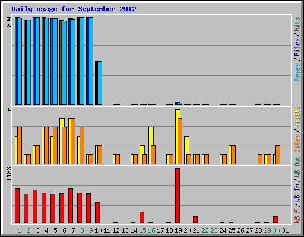Click day label 1 on the x-axis

(20, 230)
